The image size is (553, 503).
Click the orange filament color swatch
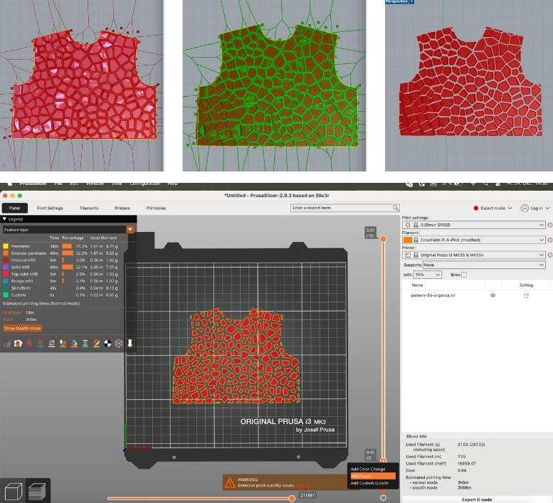(x=408, y=240)
